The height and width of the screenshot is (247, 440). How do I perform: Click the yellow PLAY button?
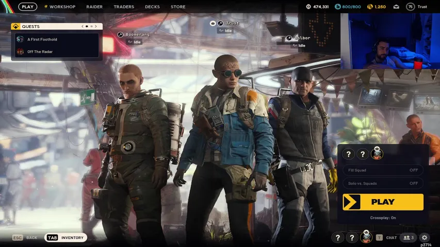tap(383, 202)
